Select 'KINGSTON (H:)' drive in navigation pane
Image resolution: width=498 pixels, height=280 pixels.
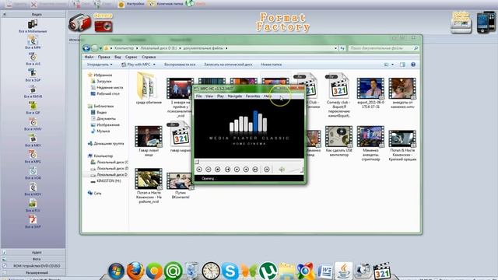(106, 180)
